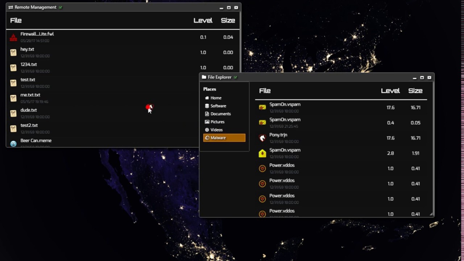The image size is (464, 261).
Task: Click the File Explorer folder title icon
Action: [204, 77]
